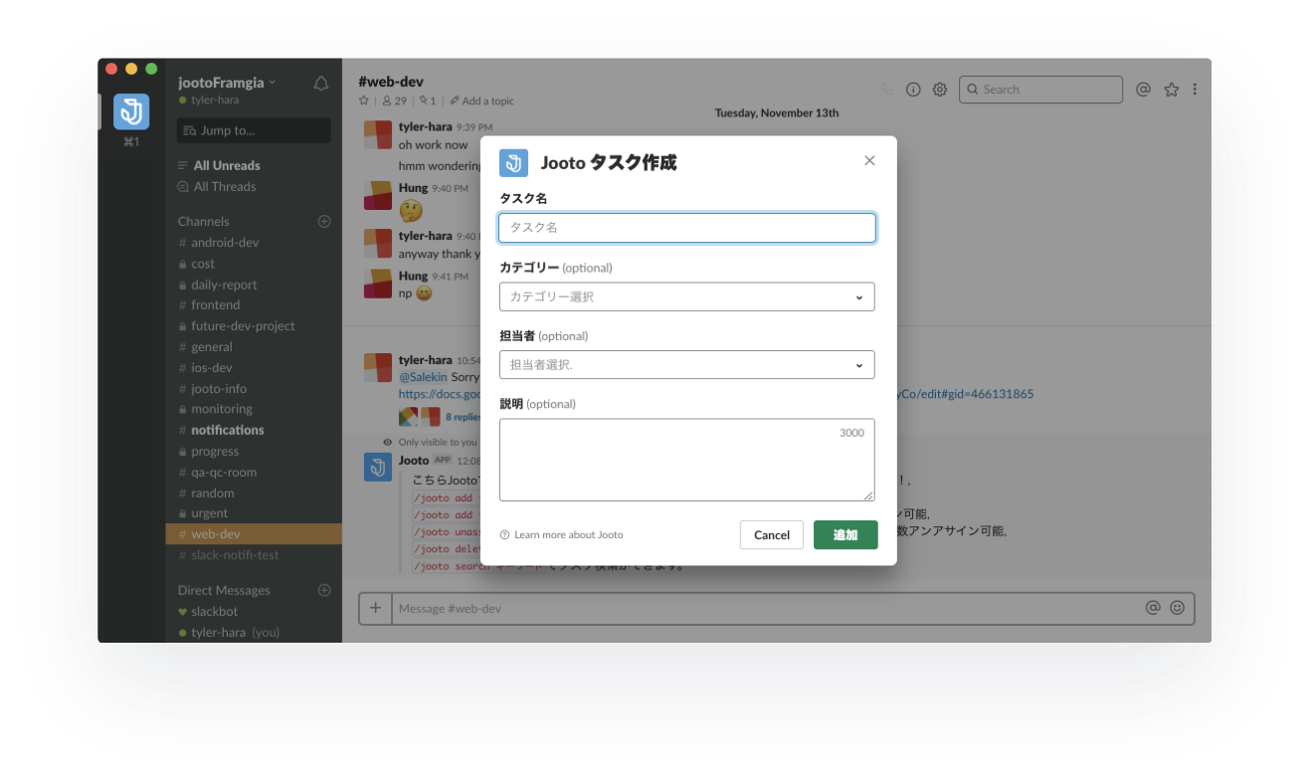Open the カテゴリー選択 dropdown

coord(687,296)
